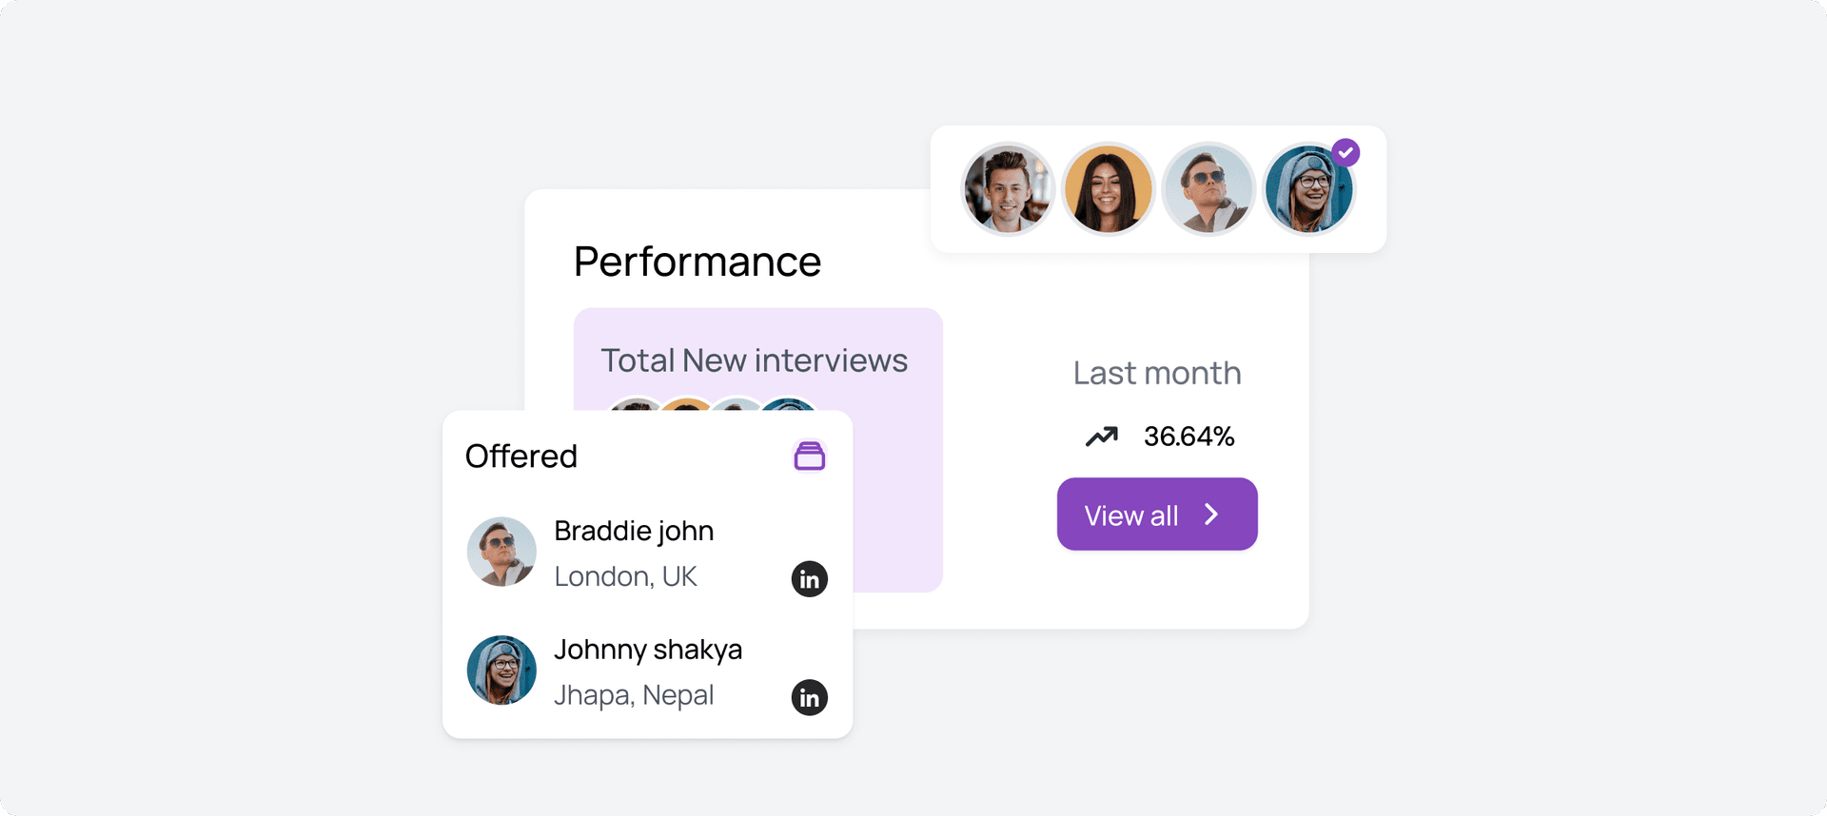Click the LinkedIn icon next to Braddie john

tap(810, 578)
